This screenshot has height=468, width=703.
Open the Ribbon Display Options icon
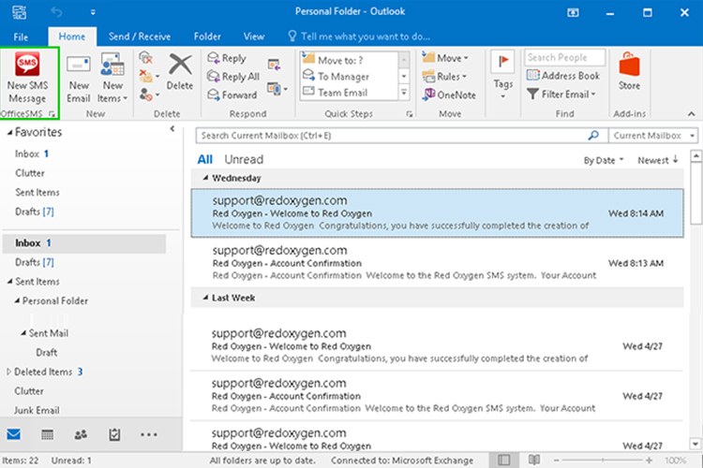pos(573,12)
